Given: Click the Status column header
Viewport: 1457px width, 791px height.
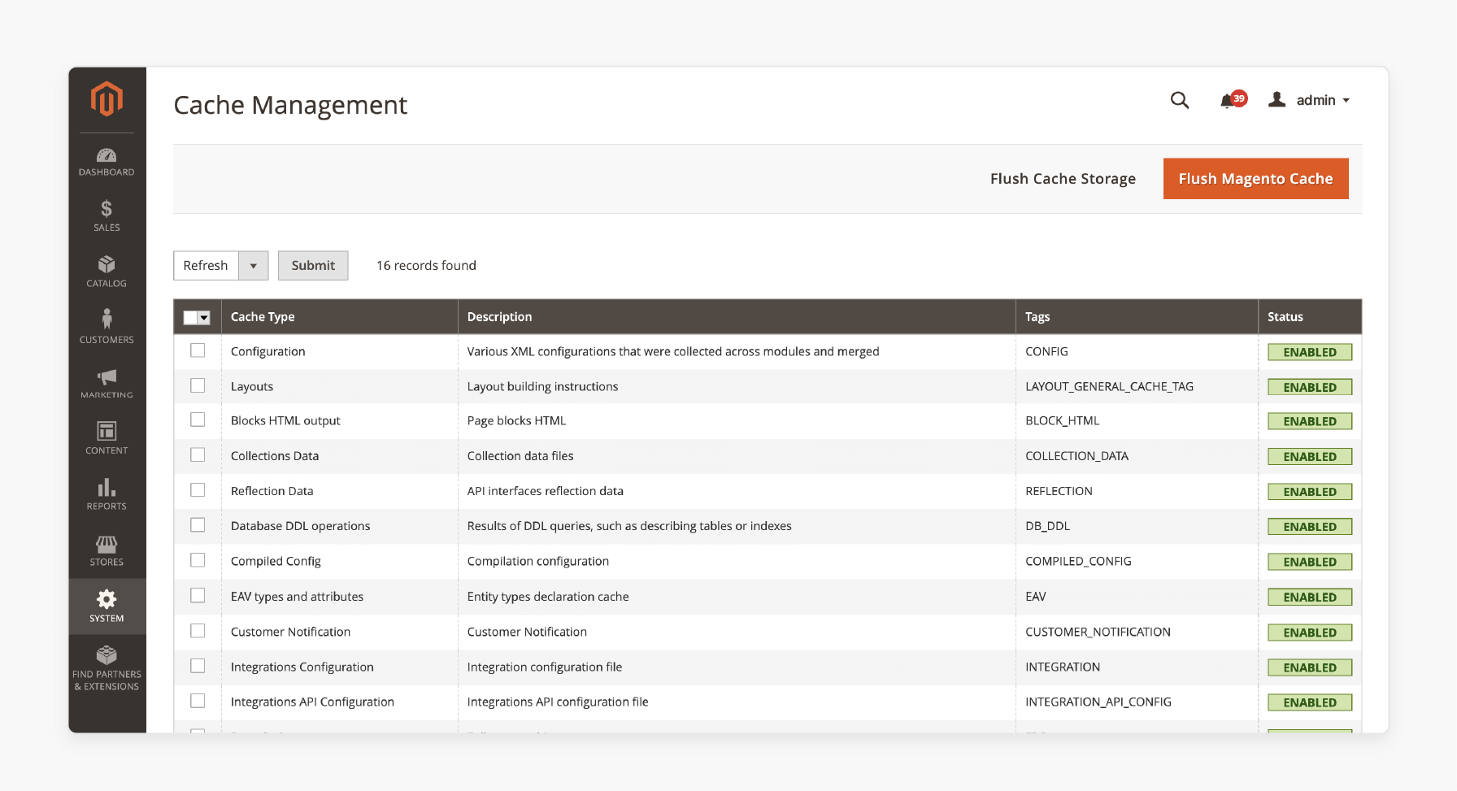Looking at the screenshot, I should click(x=1310, y=317).
